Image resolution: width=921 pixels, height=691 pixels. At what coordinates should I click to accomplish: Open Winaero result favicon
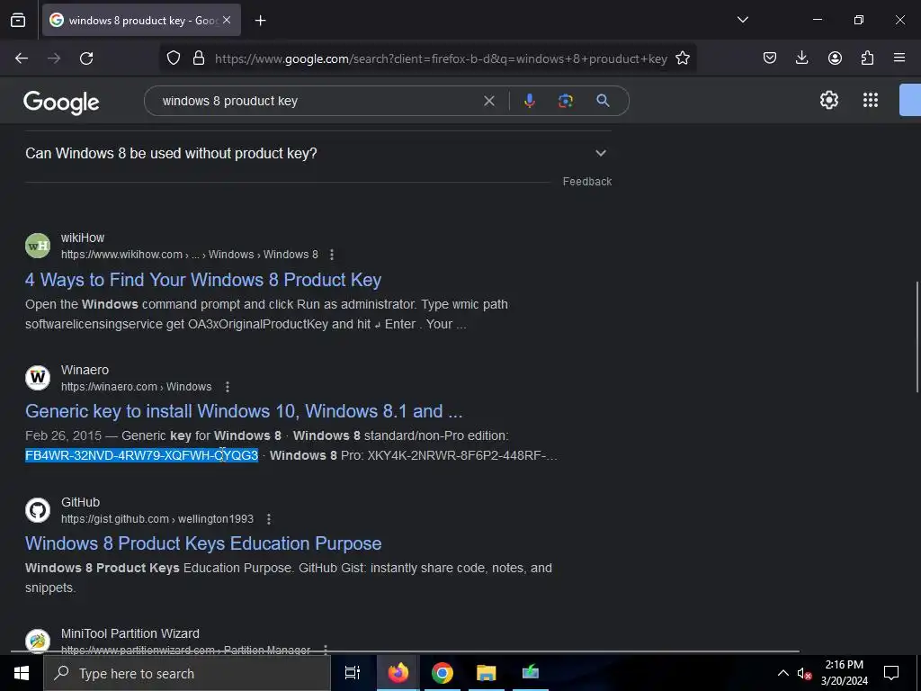tap(38, 377)
